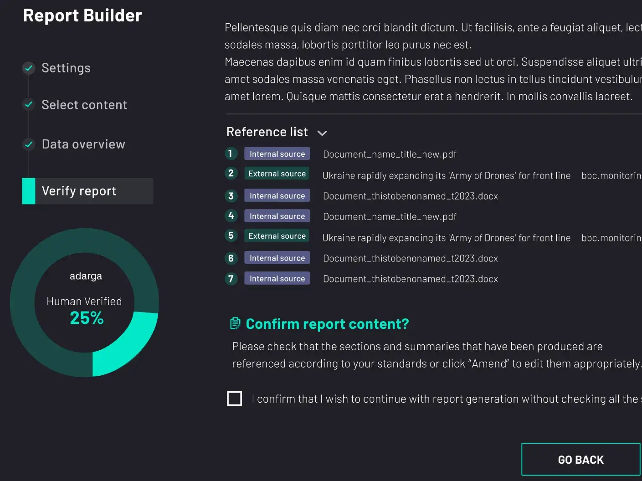The width and height of the screenshot is (642, 481).
Task: Tick the confirm report generation checkbox
Action: click(x=235, y=399)
